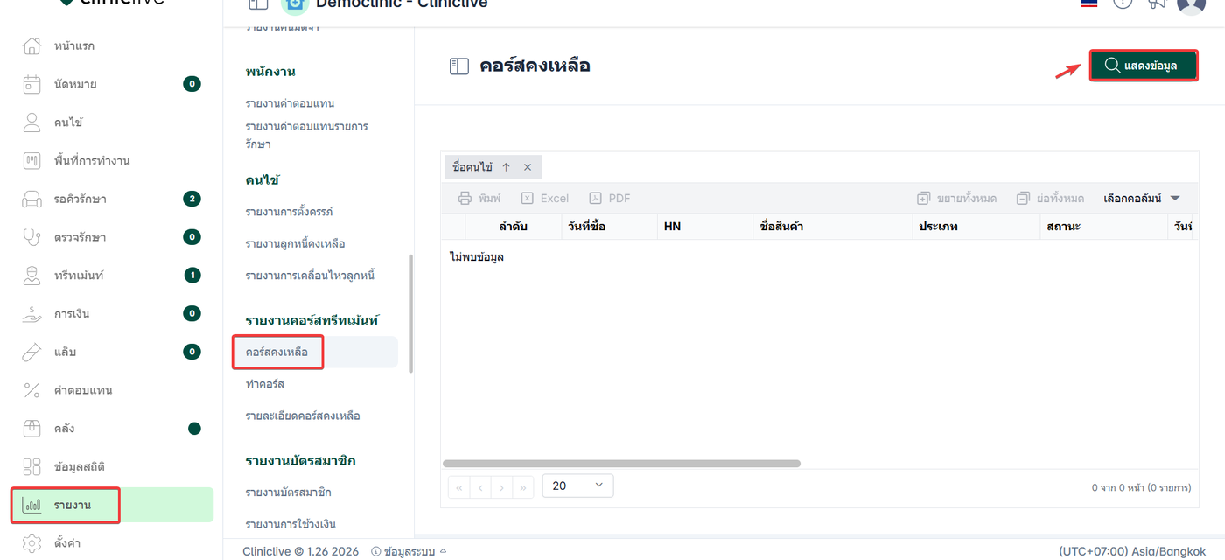1225x560 pixels.
Task: Open the รอคิวรักษา queue icon
Action: coord(31,199)
